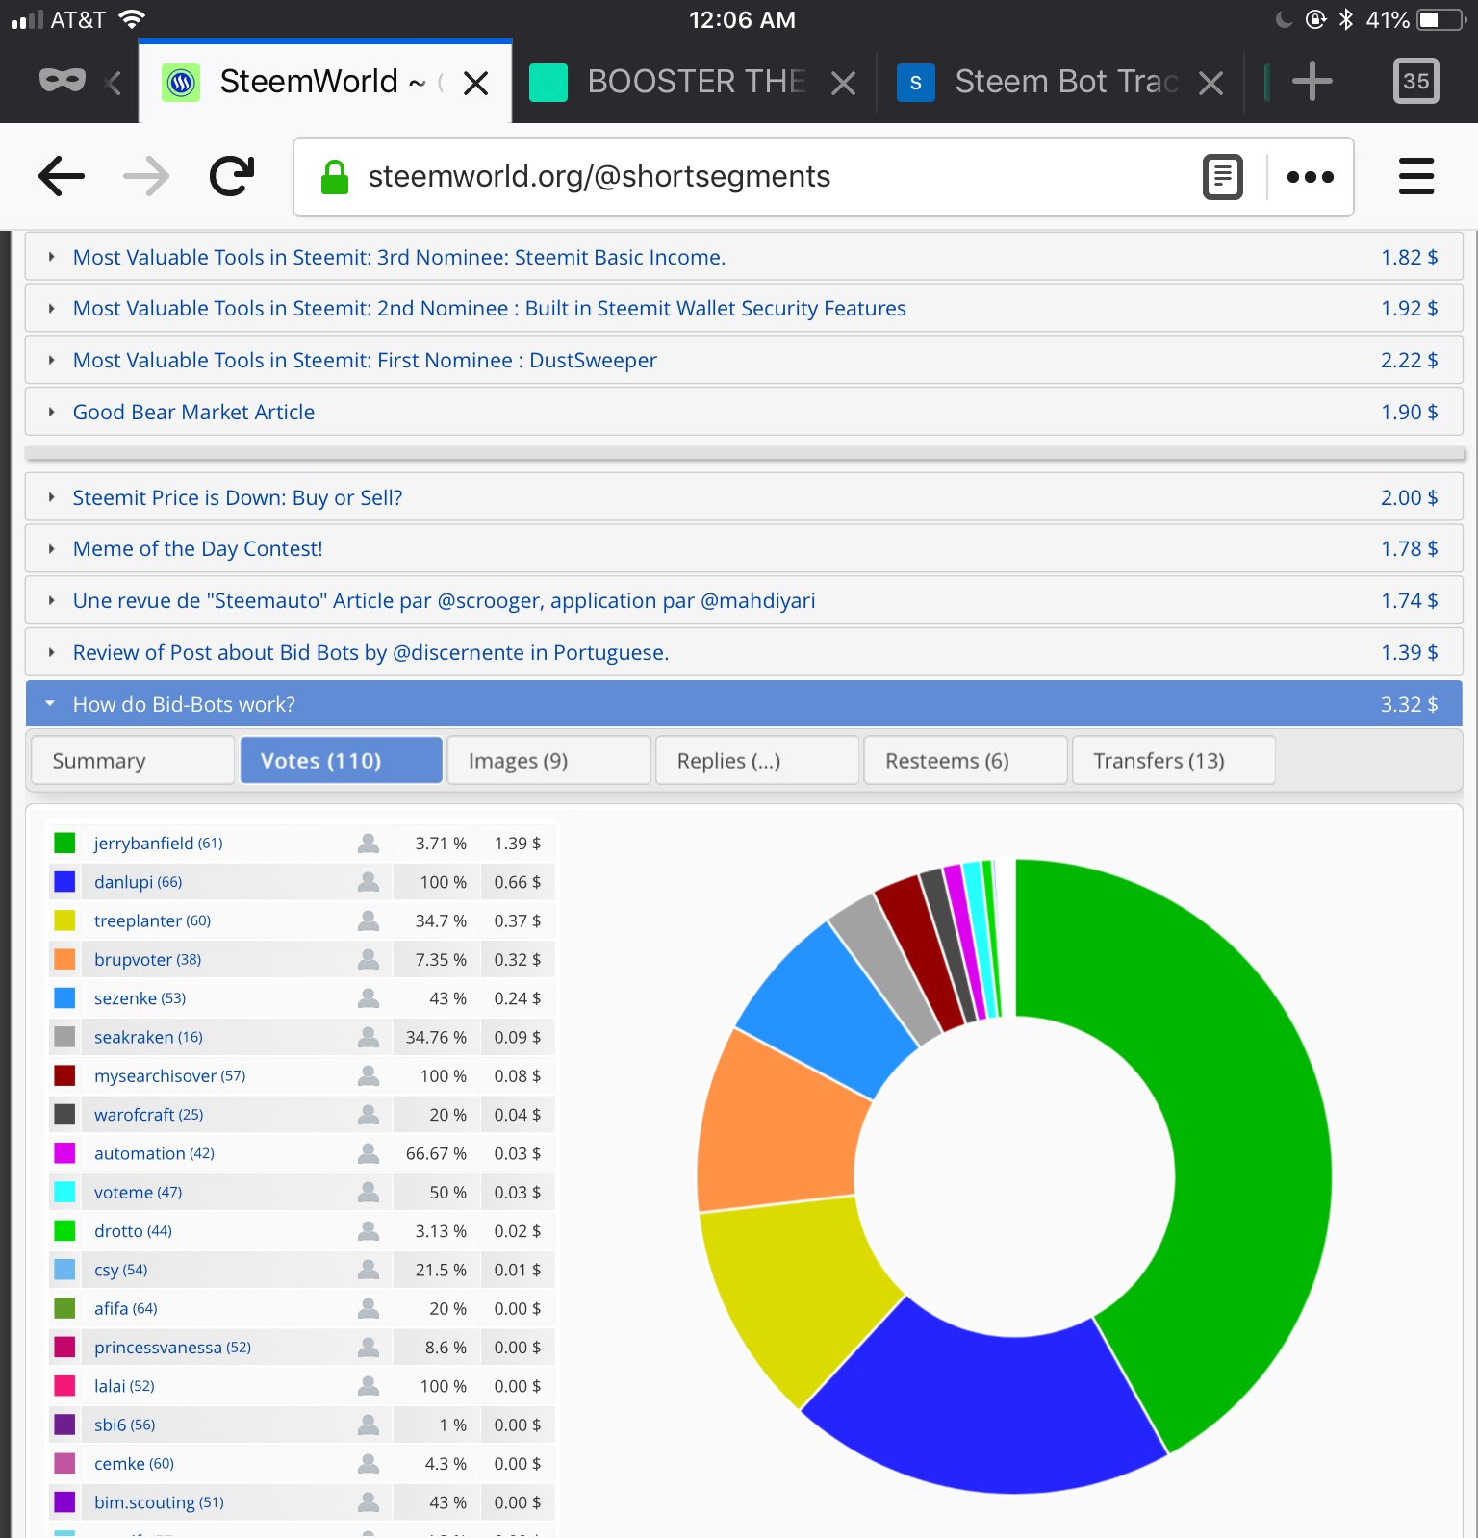The width and height of the screenshot is (1478, 1538).
Task: Click the 3.32 $ payout value
Action: pyautogui.click(x=1409, y=704)
